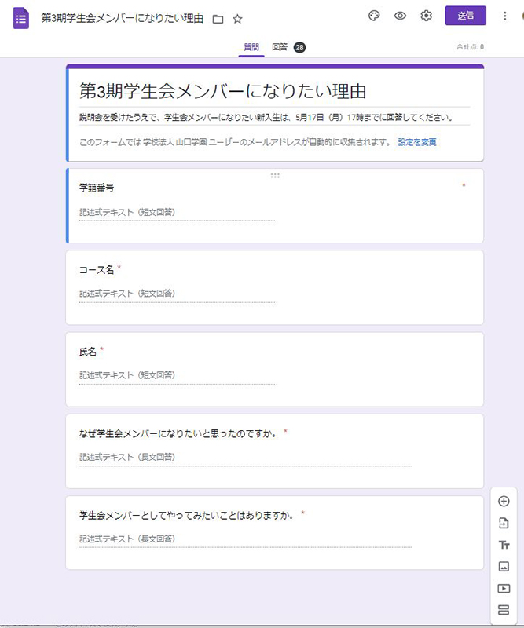The width and height of the screenshot is (524, 628).
Task: Move form to folder icon
Action: [218, 19]
